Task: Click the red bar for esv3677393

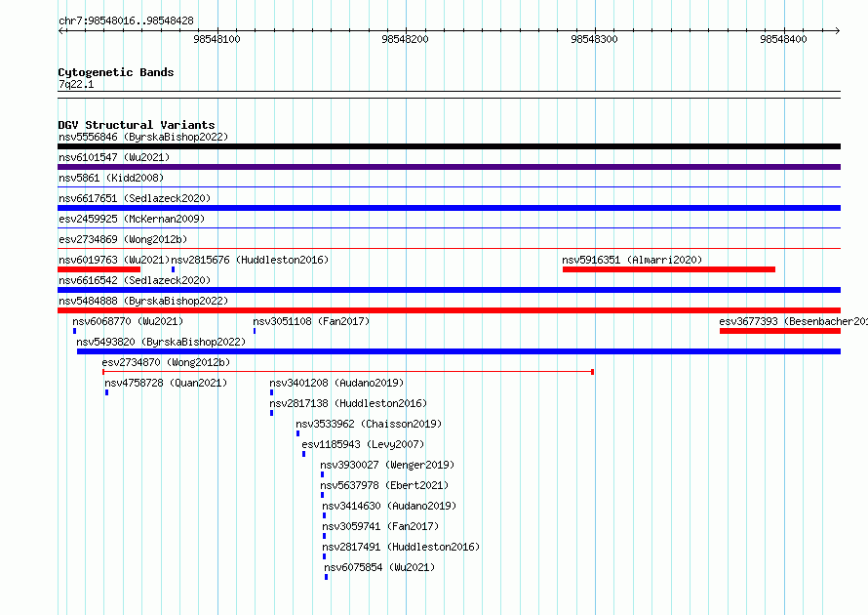Action: [780, 331]
